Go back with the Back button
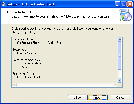The image size is (134, 104). coord(78,98)
